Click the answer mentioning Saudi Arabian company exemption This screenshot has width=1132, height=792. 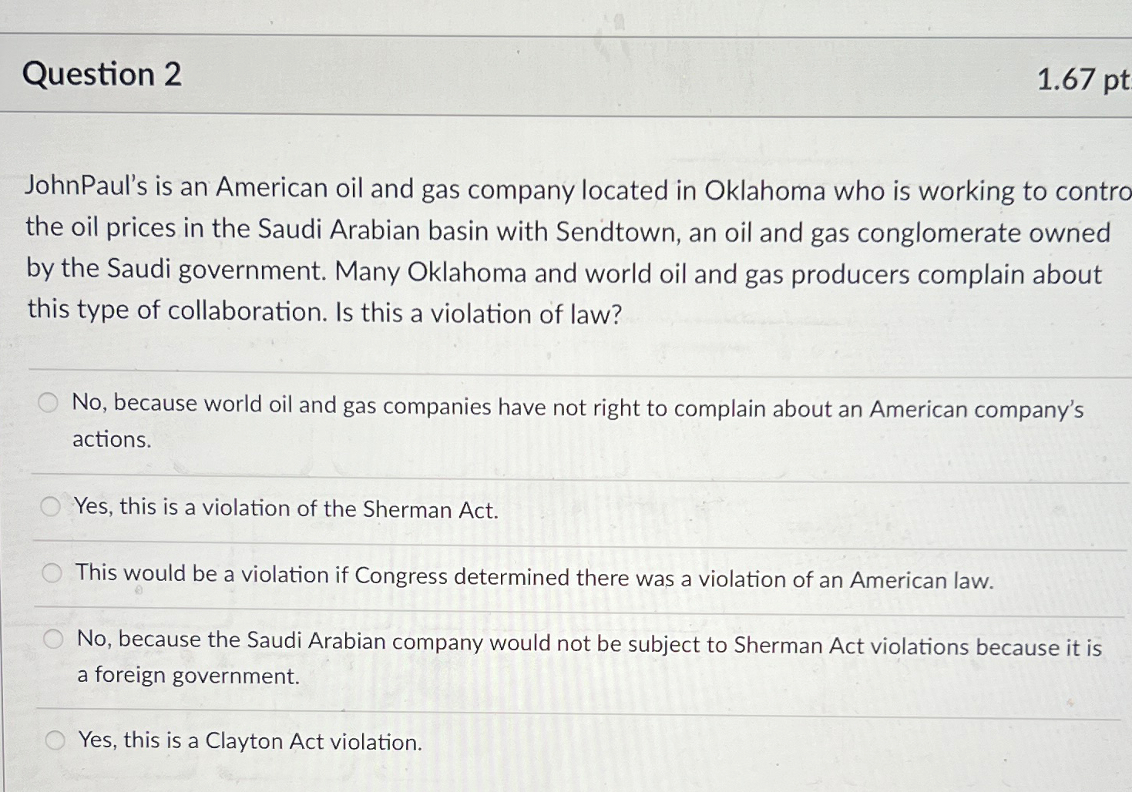click(x=539, y=646)
